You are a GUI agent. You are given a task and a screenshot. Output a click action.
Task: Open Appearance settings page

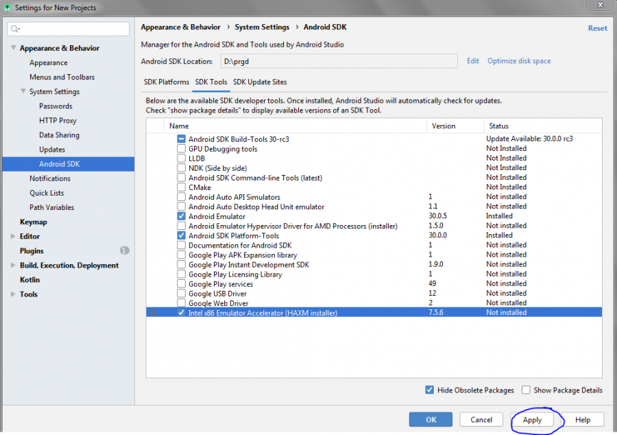(49, 62)
